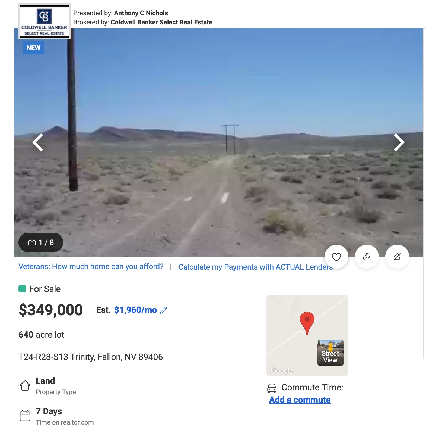
Task: Open the main desert road listing photo
Action: coord(218,142)
